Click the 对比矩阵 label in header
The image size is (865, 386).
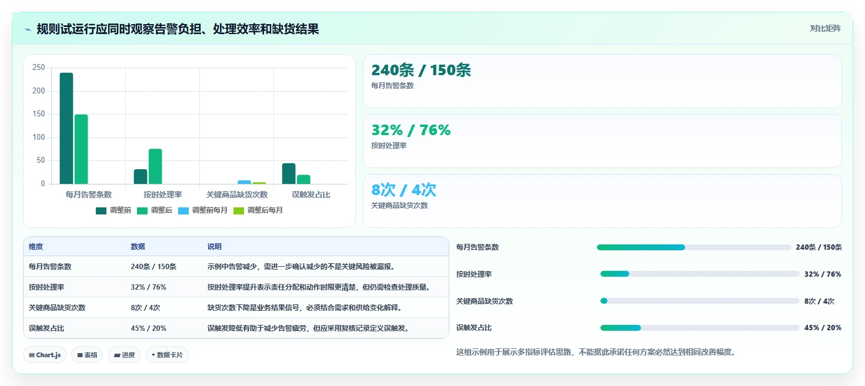click(x=826, y=29)
